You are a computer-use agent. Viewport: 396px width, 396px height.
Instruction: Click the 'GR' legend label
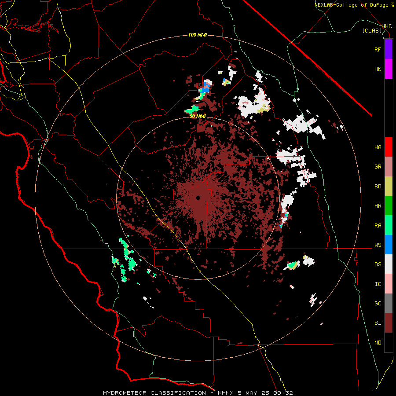point(378,167)
